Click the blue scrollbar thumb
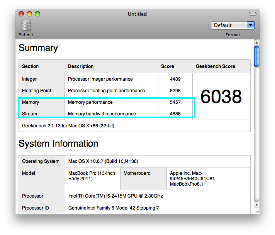275x235 pixels. [256, 56]
